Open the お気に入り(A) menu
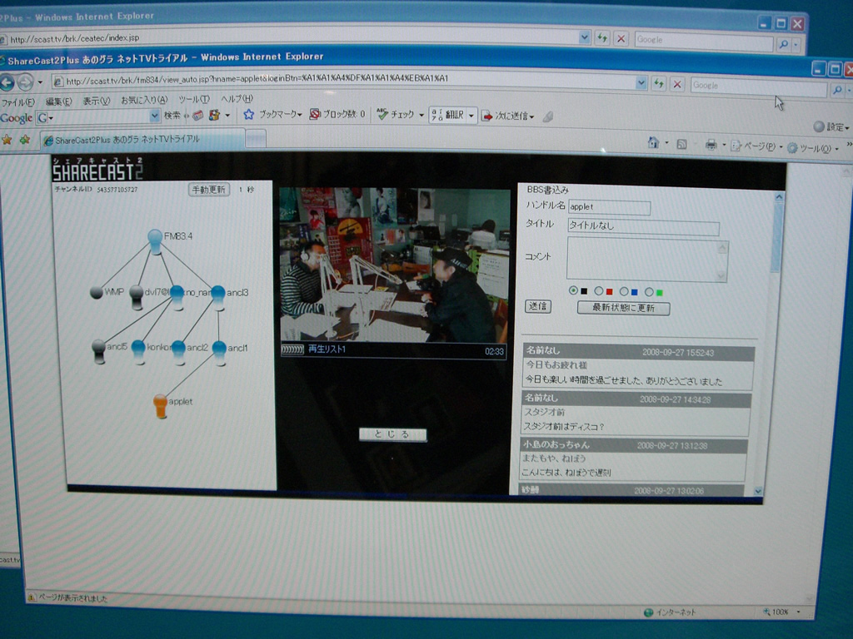The image size is (853, 639). (x=144, y=100)
